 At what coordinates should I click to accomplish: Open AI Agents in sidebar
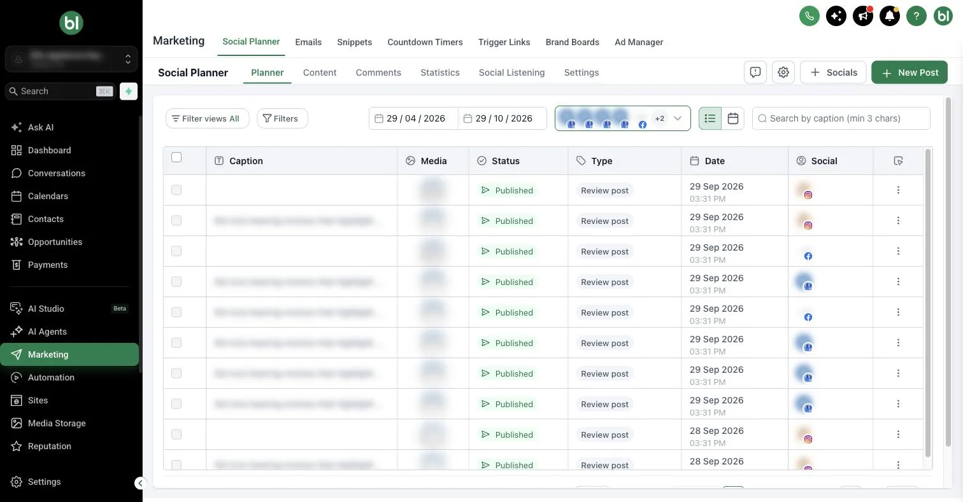[69, 331]
